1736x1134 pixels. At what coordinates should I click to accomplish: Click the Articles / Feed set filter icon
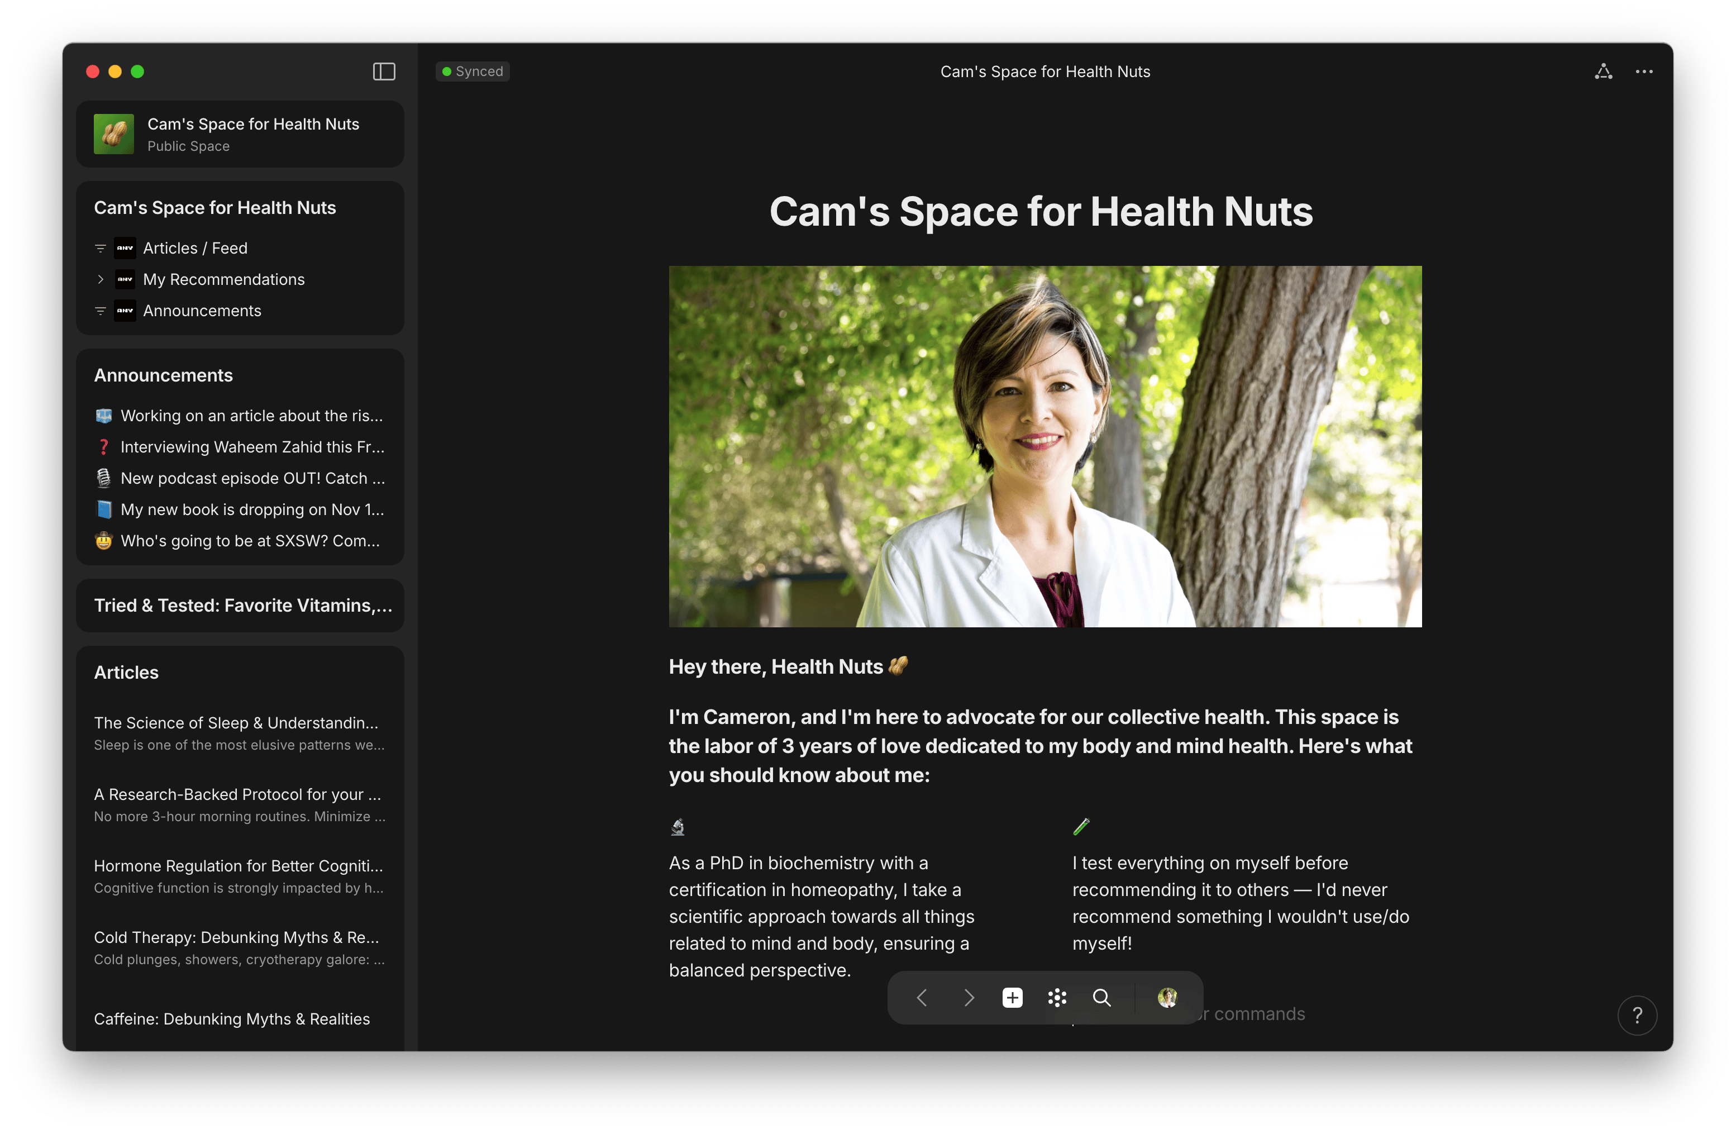[x=101, y=248]
